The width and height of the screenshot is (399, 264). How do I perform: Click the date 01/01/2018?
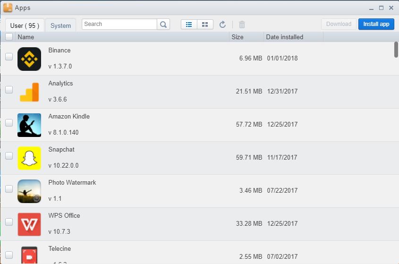282,58
